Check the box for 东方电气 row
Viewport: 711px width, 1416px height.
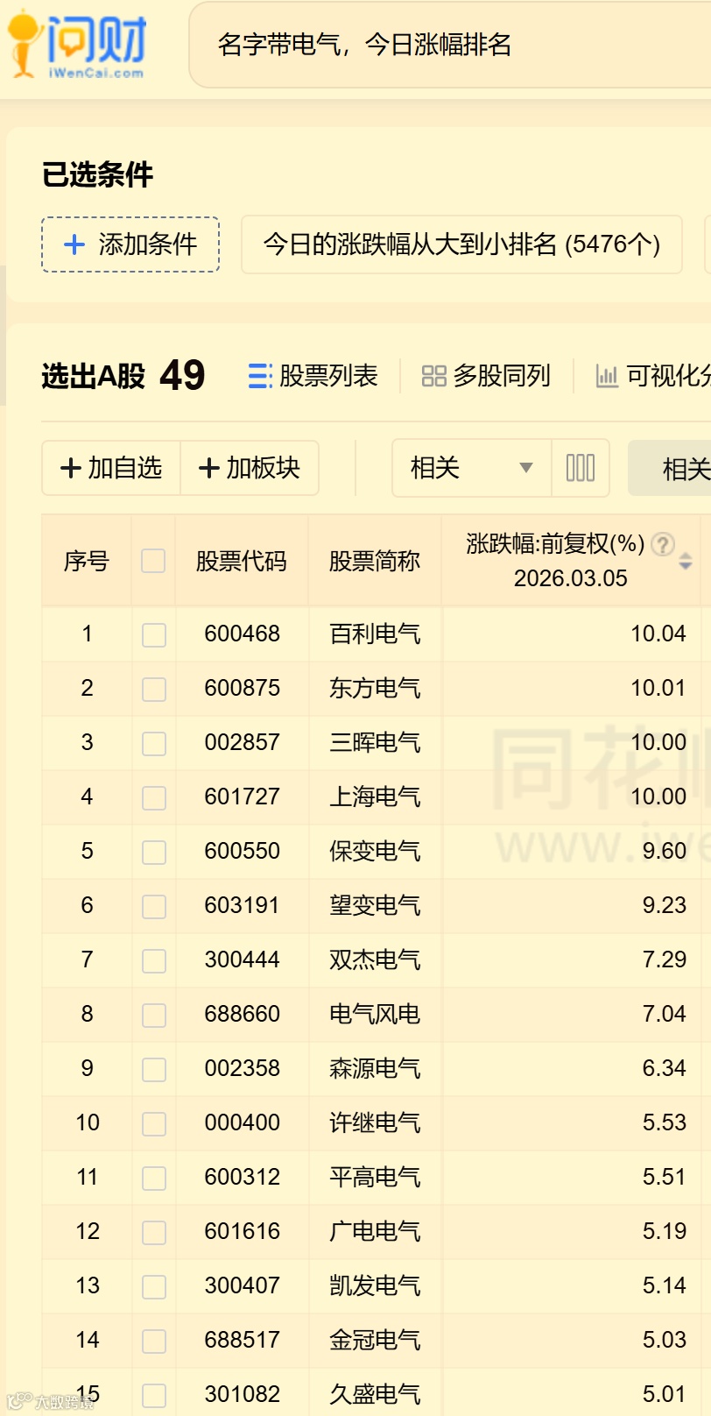coord(154,689)
